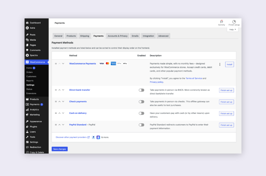266x176 pixels.
Task: Click the Comments bubble icon
Action: click(27, 50)
